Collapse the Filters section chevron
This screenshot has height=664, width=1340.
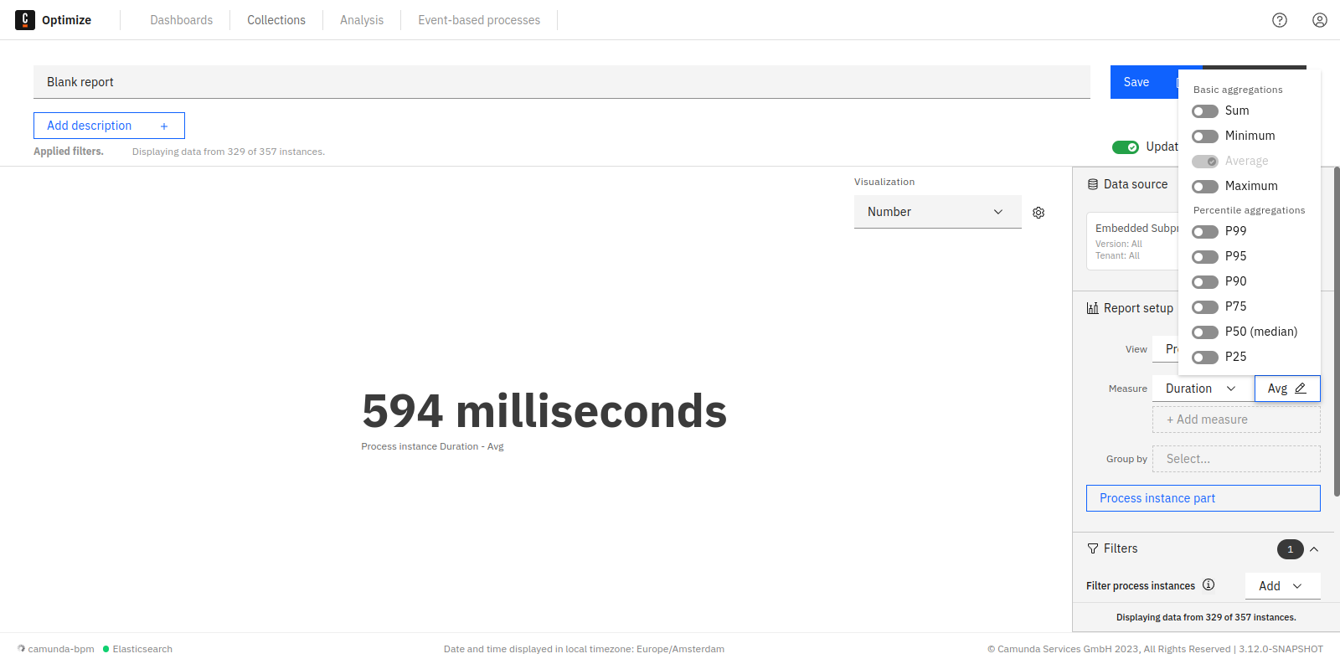(x=1314, y=549)
